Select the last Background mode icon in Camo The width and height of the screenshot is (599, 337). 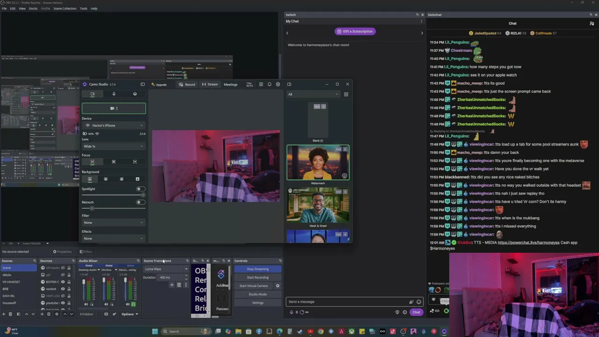(138, 179)
